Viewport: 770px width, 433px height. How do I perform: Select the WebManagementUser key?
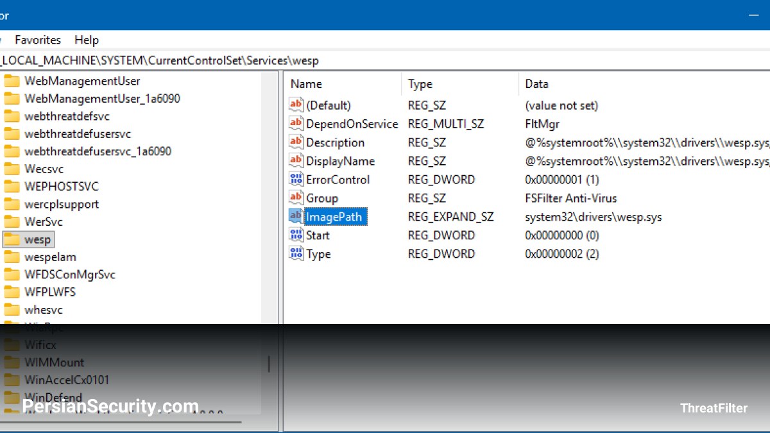[x=82, y=81]
